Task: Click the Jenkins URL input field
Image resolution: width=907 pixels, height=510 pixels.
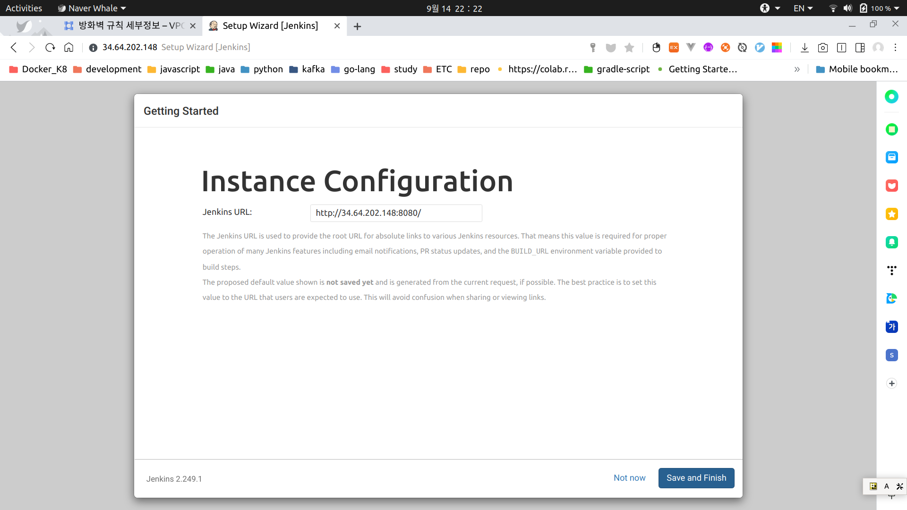Action: click(396, 213)
